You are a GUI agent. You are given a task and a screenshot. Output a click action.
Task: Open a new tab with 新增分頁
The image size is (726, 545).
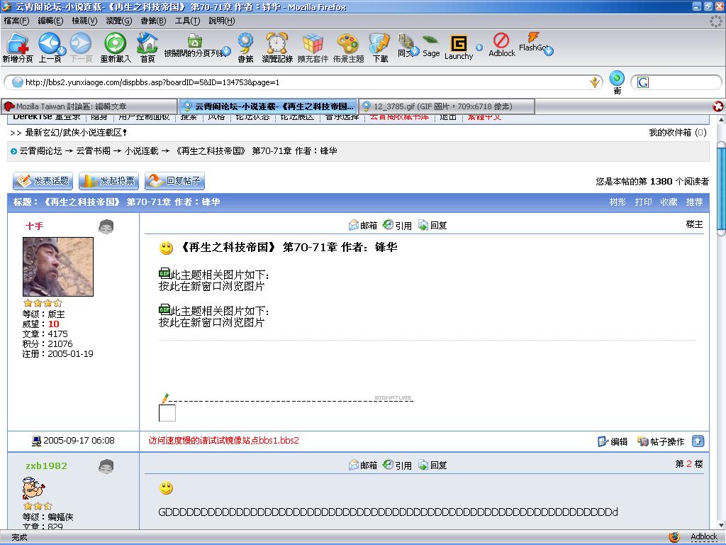(18, 48)
